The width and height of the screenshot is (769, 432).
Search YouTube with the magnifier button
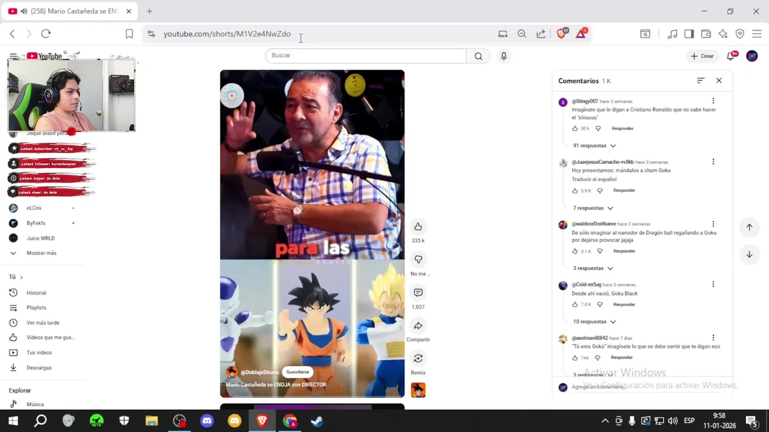pyautogui.click(x=478, y=56)
